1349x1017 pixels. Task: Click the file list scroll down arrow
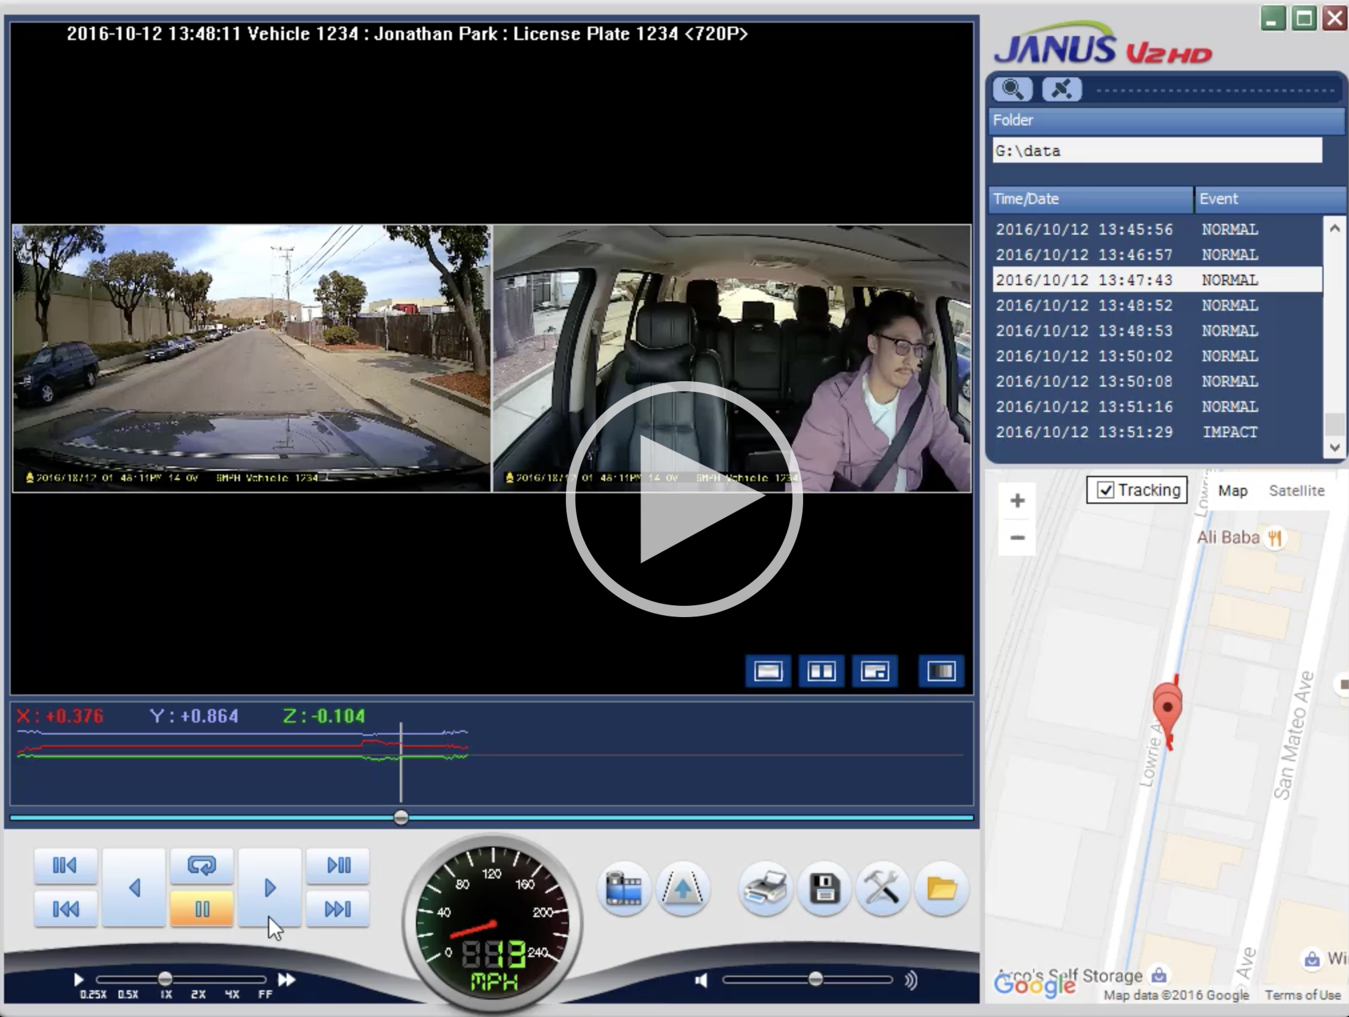pyautogui.click(x=1334, y=447)
